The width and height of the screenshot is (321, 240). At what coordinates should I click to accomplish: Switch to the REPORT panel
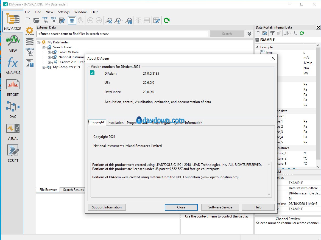click(x=13, y=88)
